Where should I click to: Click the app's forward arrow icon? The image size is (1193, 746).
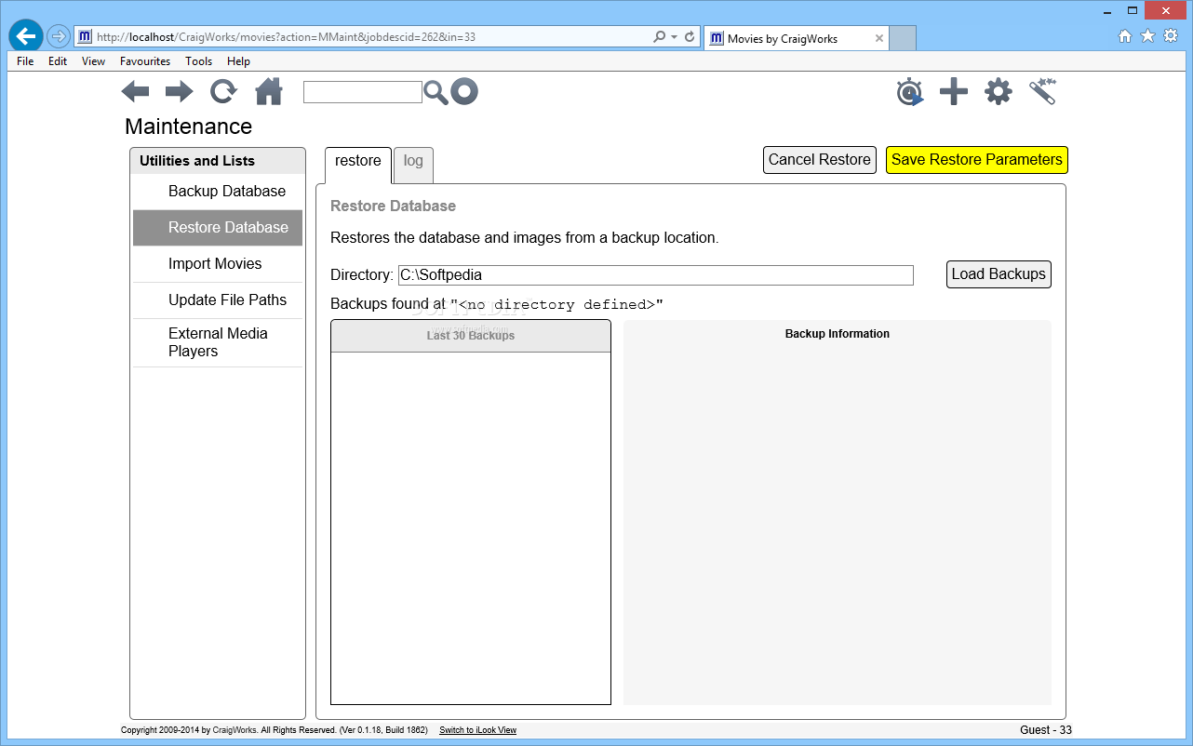click(x=180, y=91)
